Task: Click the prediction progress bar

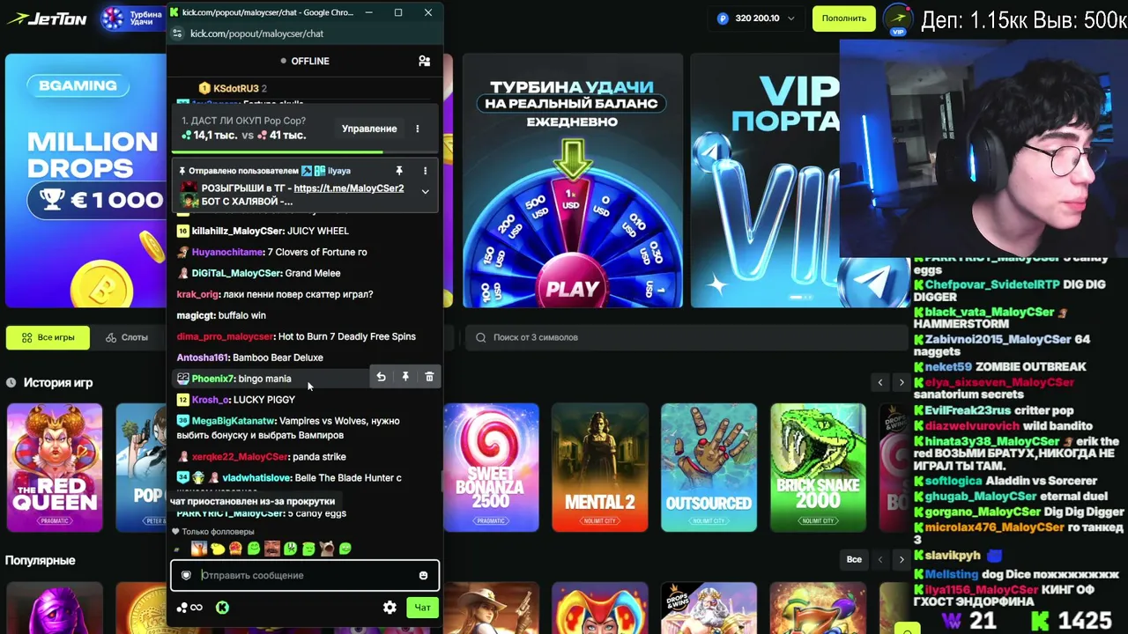Action: click(304, 151)
